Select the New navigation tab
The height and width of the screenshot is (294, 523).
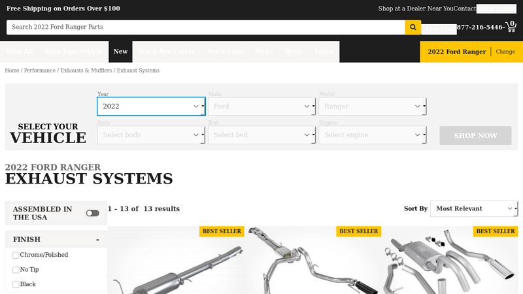pyautogui.click(x=120, y=52)
